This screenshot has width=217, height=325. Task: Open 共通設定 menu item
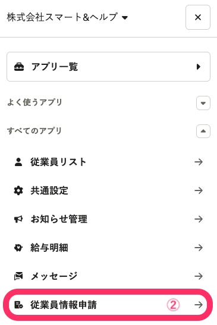[x=108, y=190]
